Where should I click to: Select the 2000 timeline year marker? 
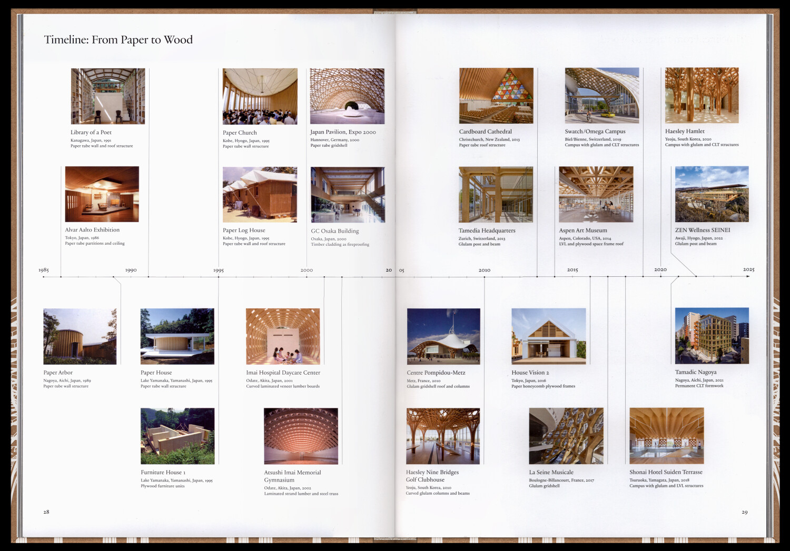(307, 270)
